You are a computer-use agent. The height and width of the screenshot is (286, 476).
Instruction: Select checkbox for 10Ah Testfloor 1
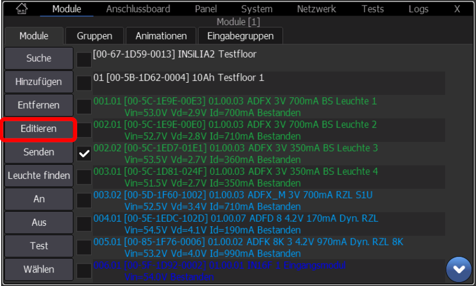(x=84, y=83)
